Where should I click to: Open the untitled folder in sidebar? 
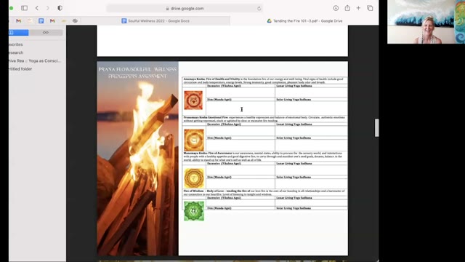pyautogui.click(x=20, y=69)
